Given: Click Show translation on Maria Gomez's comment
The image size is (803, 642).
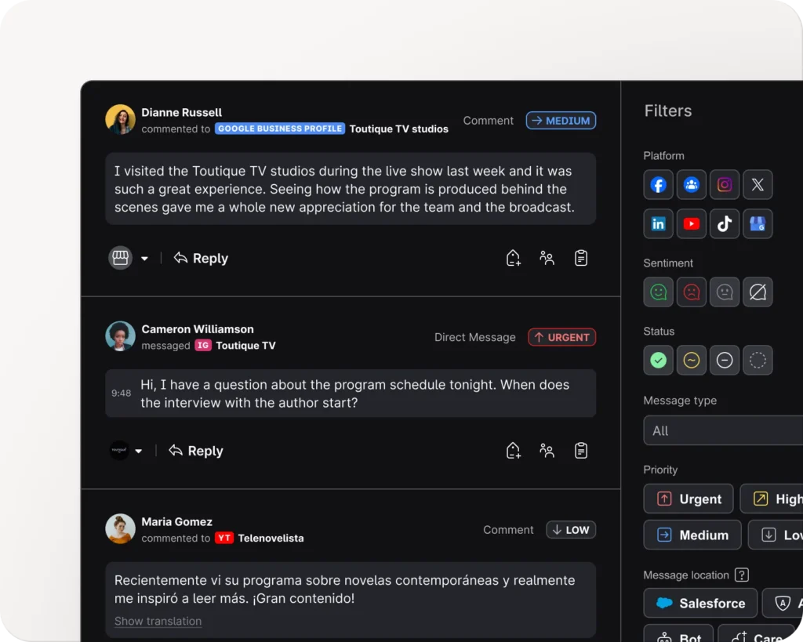Looking at the screenshot, I should click(158, 621).
